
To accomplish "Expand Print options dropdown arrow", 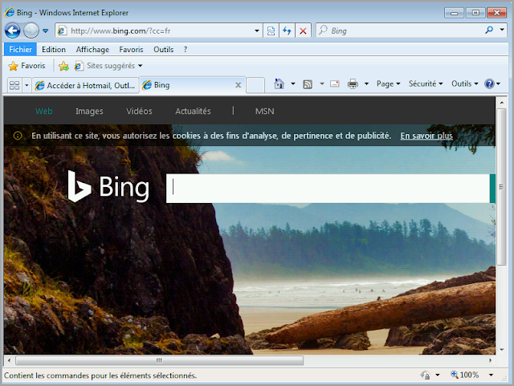I will (x=366, y=84).
